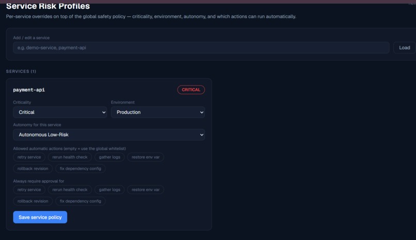
Task: Toggle fix dependency config under Allowed automatic actions
Action: click(81, 168)
